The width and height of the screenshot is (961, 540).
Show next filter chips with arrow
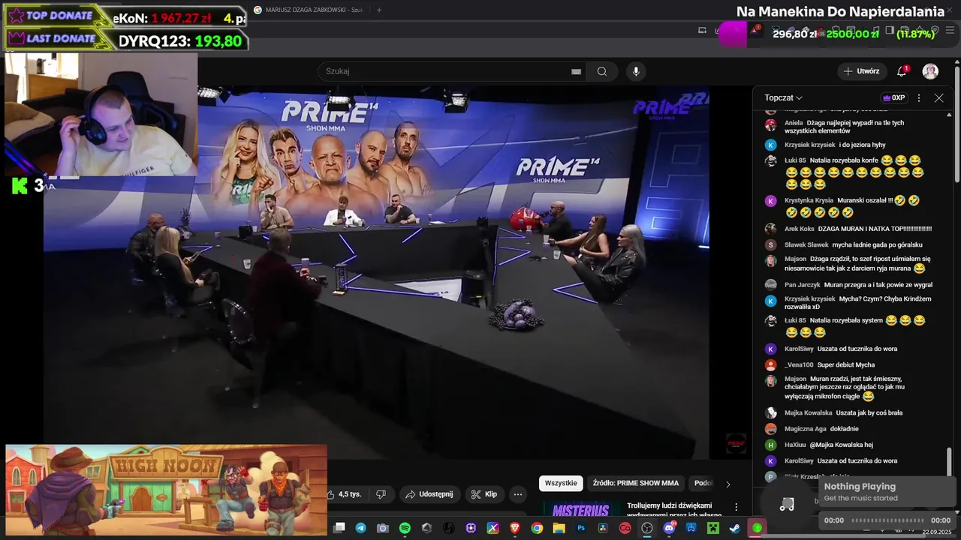pyautogui.click(x=728, y=484)
